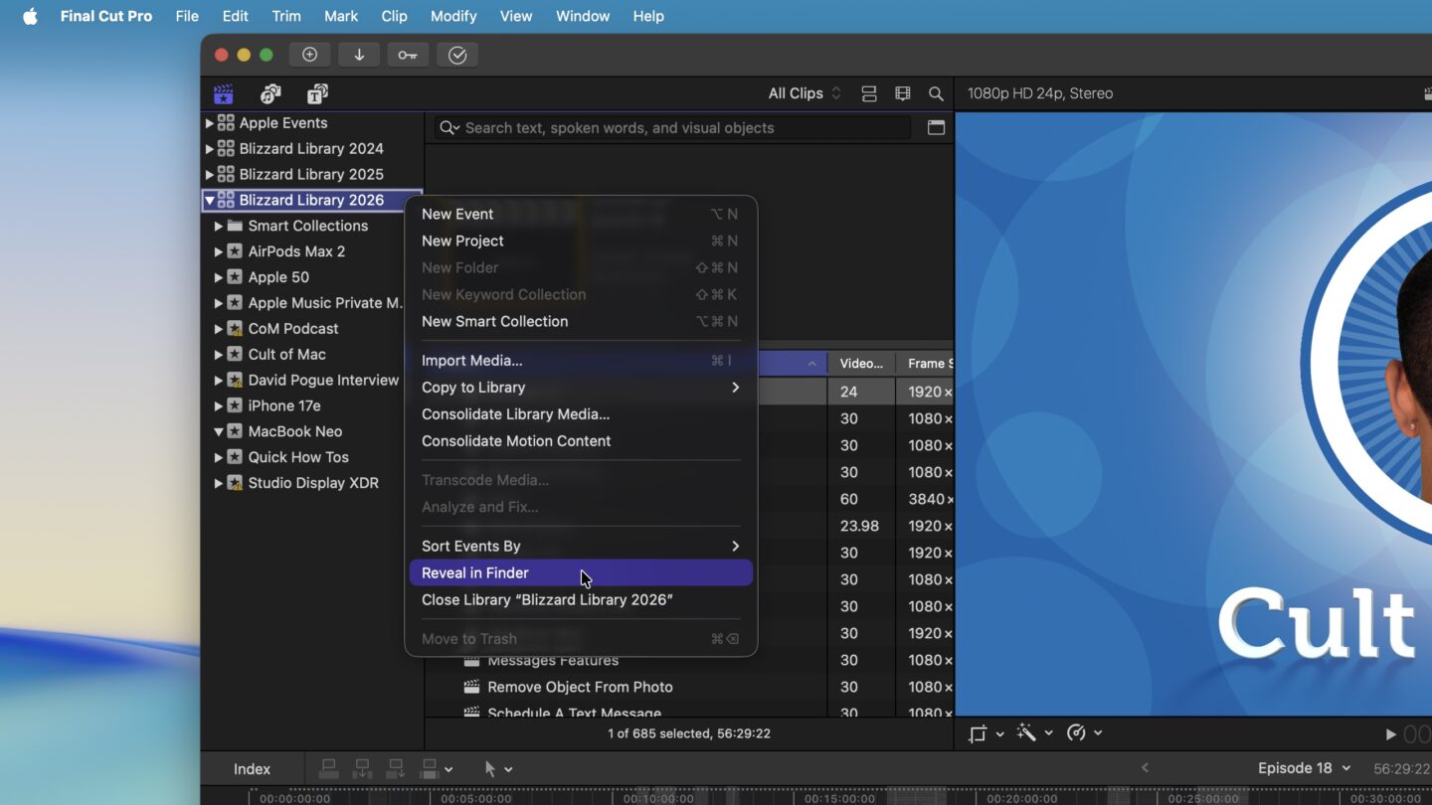Select the Remove Object From Photo project

(580, 687)
